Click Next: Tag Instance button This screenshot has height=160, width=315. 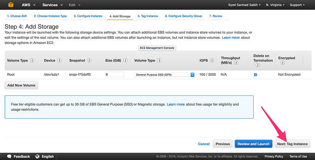[292, 144]
